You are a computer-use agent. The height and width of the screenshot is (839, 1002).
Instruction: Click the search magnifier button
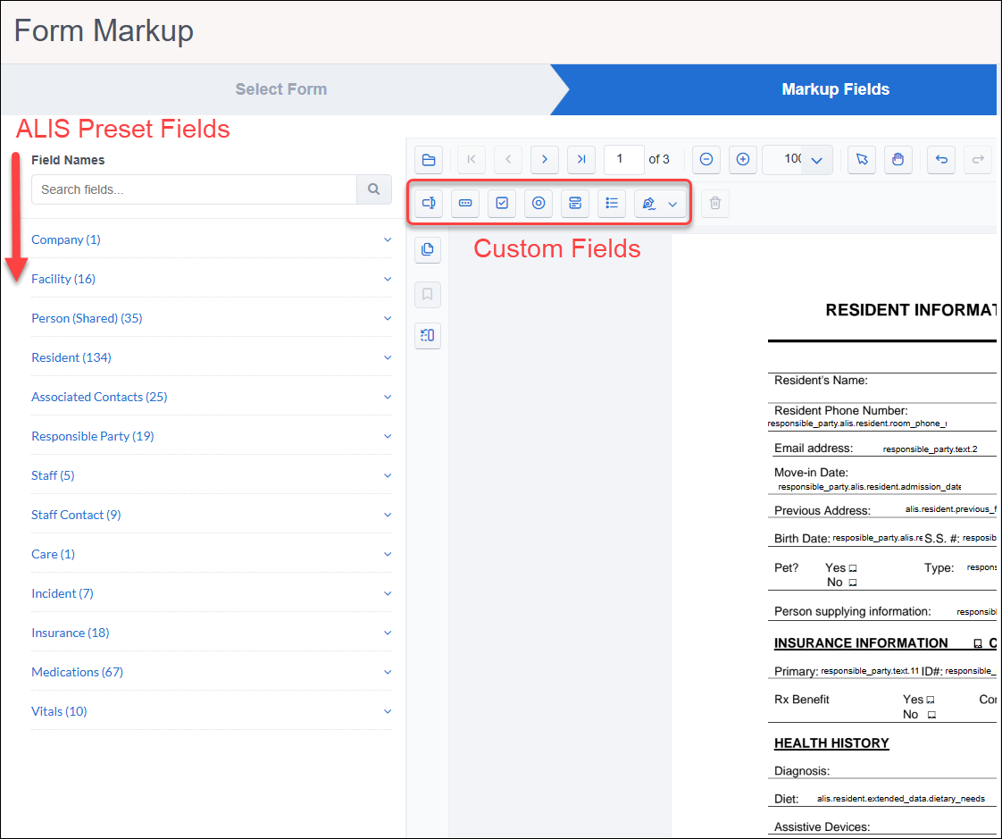click(374, 189)
